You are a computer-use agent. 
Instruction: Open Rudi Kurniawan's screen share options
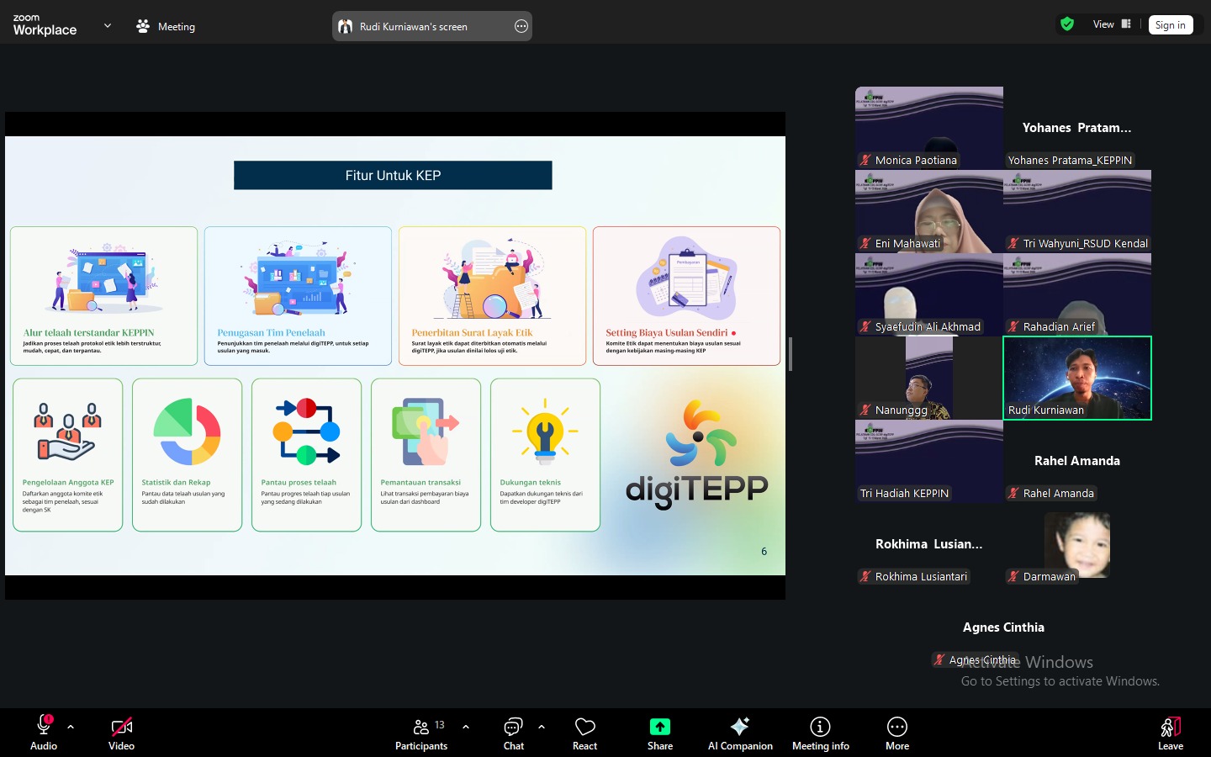[x=521, y=26]
